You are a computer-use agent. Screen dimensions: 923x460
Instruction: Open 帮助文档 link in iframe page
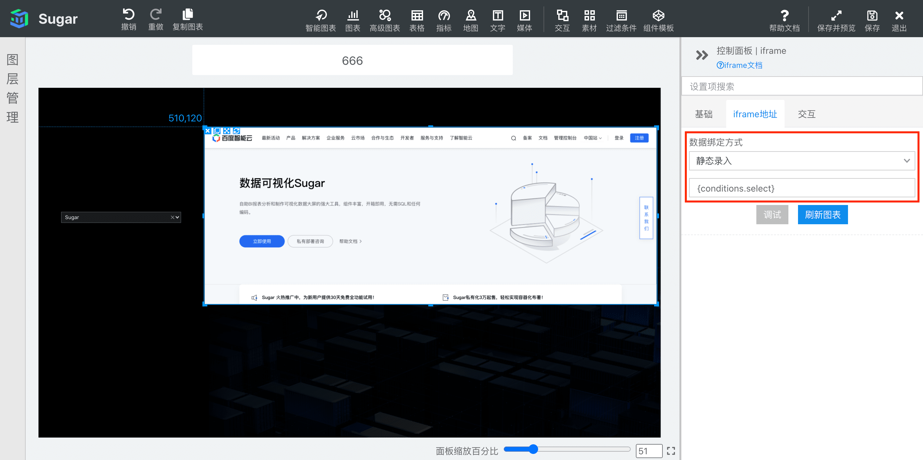[x=350, y=241]
